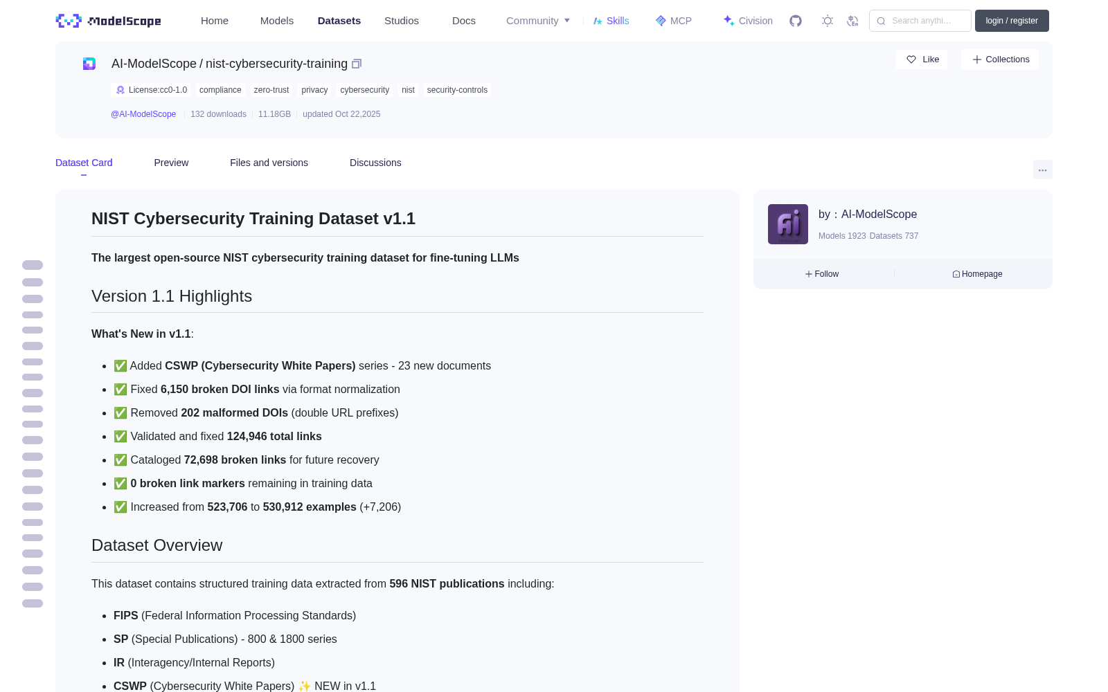The width and height of the screenshot is (1108, 692).
Task: Click the 'Dataset Overview' heading
Action: coord(157,545)
